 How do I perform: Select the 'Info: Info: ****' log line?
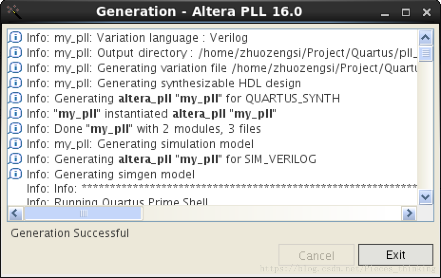tap(221, 188)
